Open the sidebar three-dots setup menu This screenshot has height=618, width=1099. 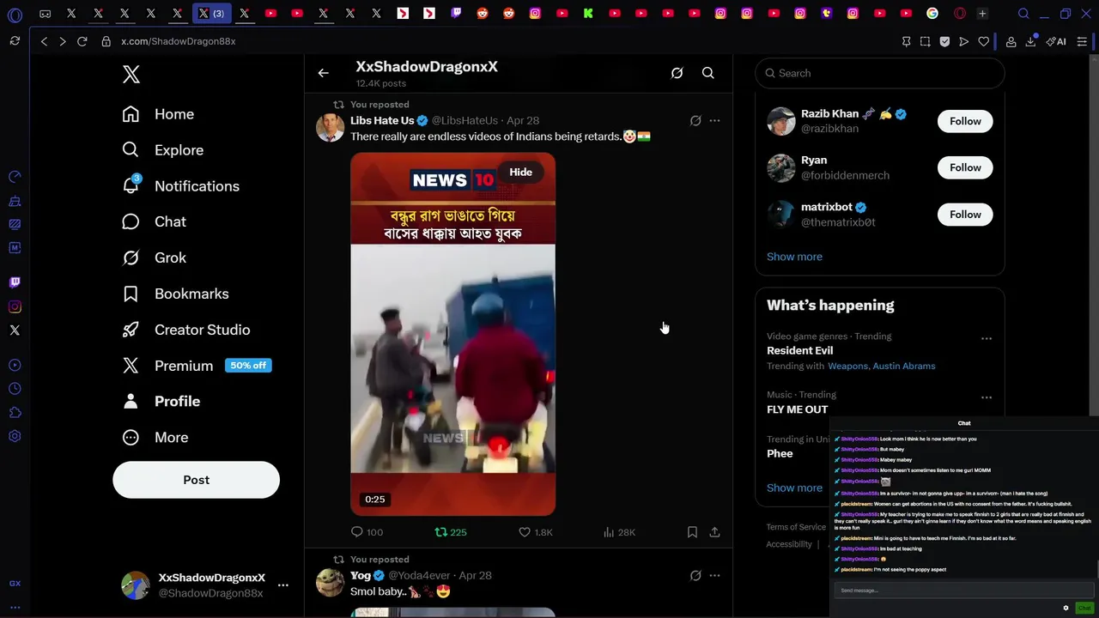[x=15, y=607]
